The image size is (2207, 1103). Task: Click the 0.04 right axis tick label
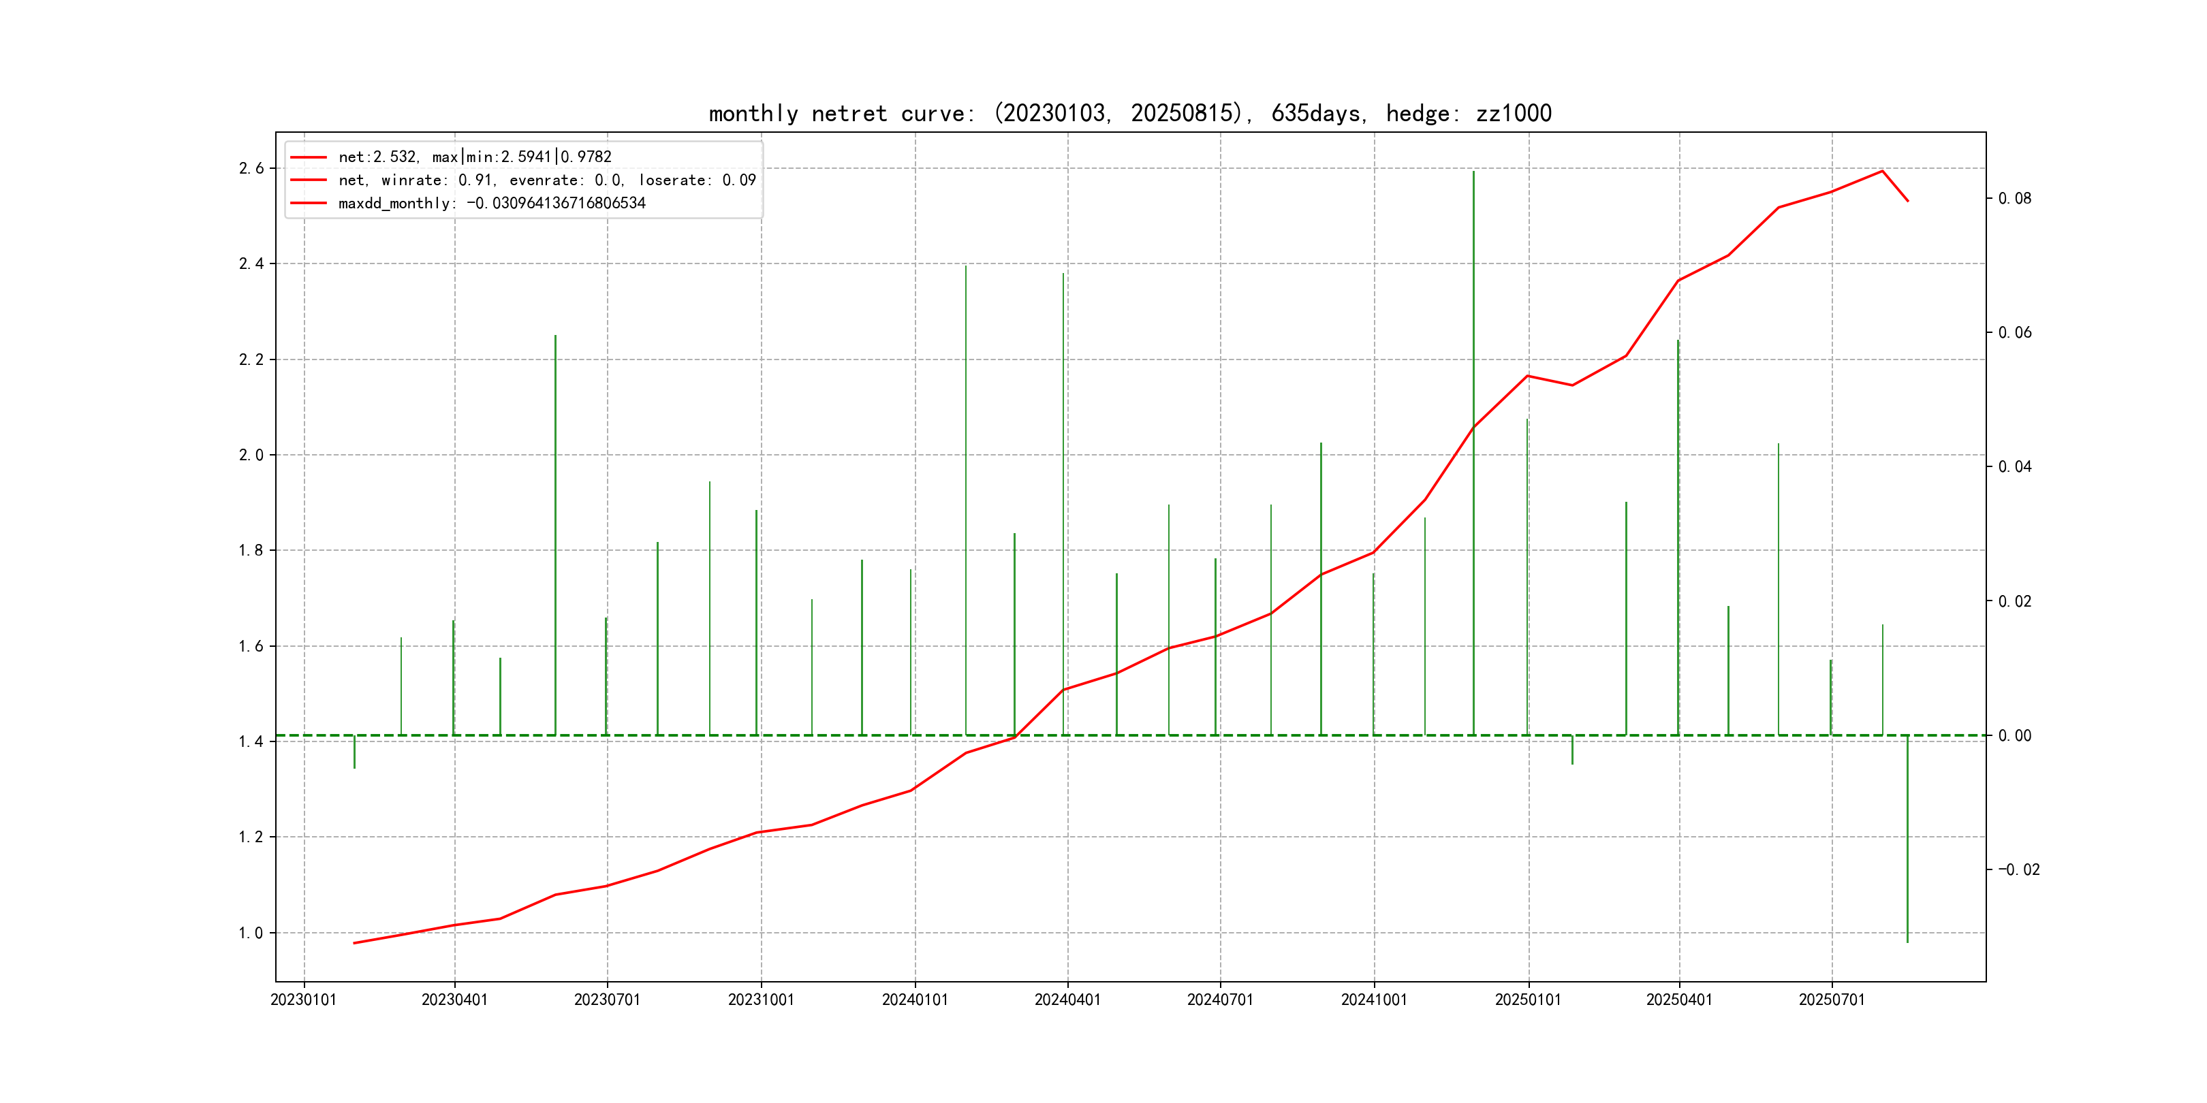[x=2015, y=466]
